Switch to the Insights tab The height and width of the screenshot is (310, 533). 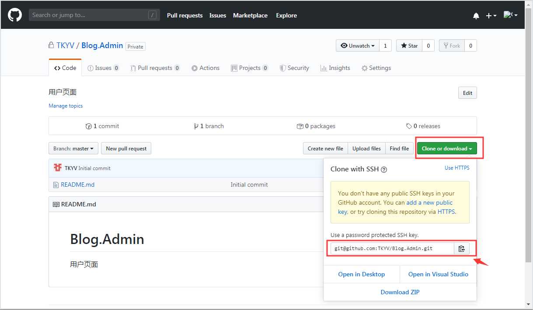[x=335, y=68]
